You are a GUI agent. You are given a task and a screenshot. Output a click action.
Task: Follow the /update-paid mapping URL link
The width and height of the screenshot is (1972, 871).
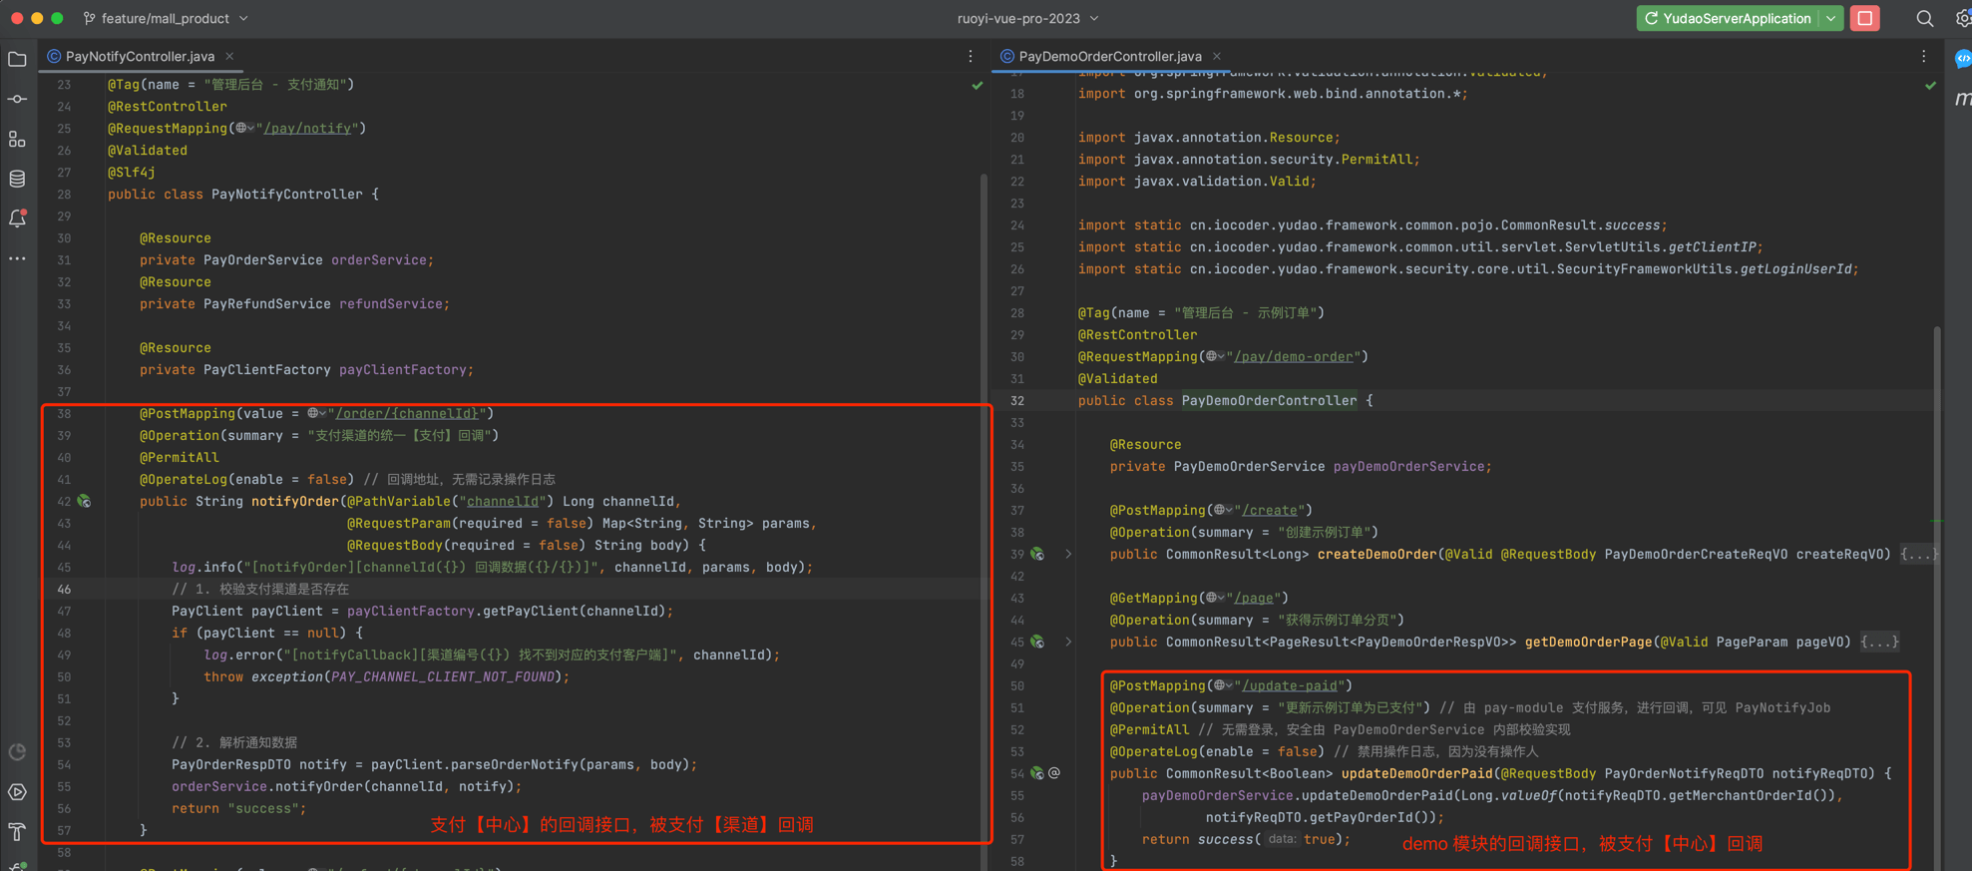[1290, 686]
